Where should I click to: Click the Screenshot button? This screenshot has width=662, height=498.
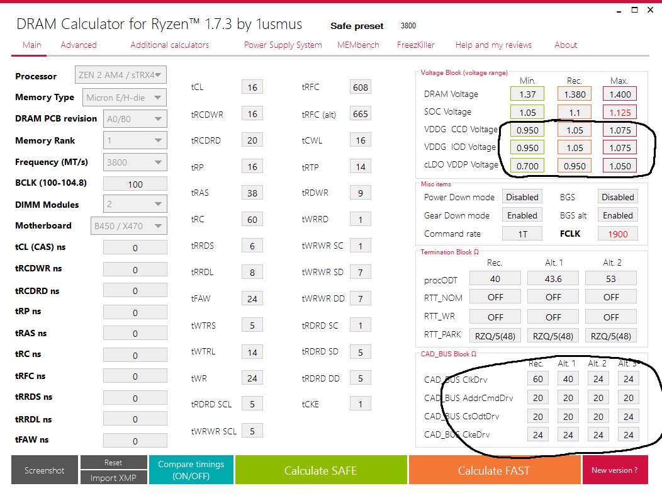(x=44, y=470)
